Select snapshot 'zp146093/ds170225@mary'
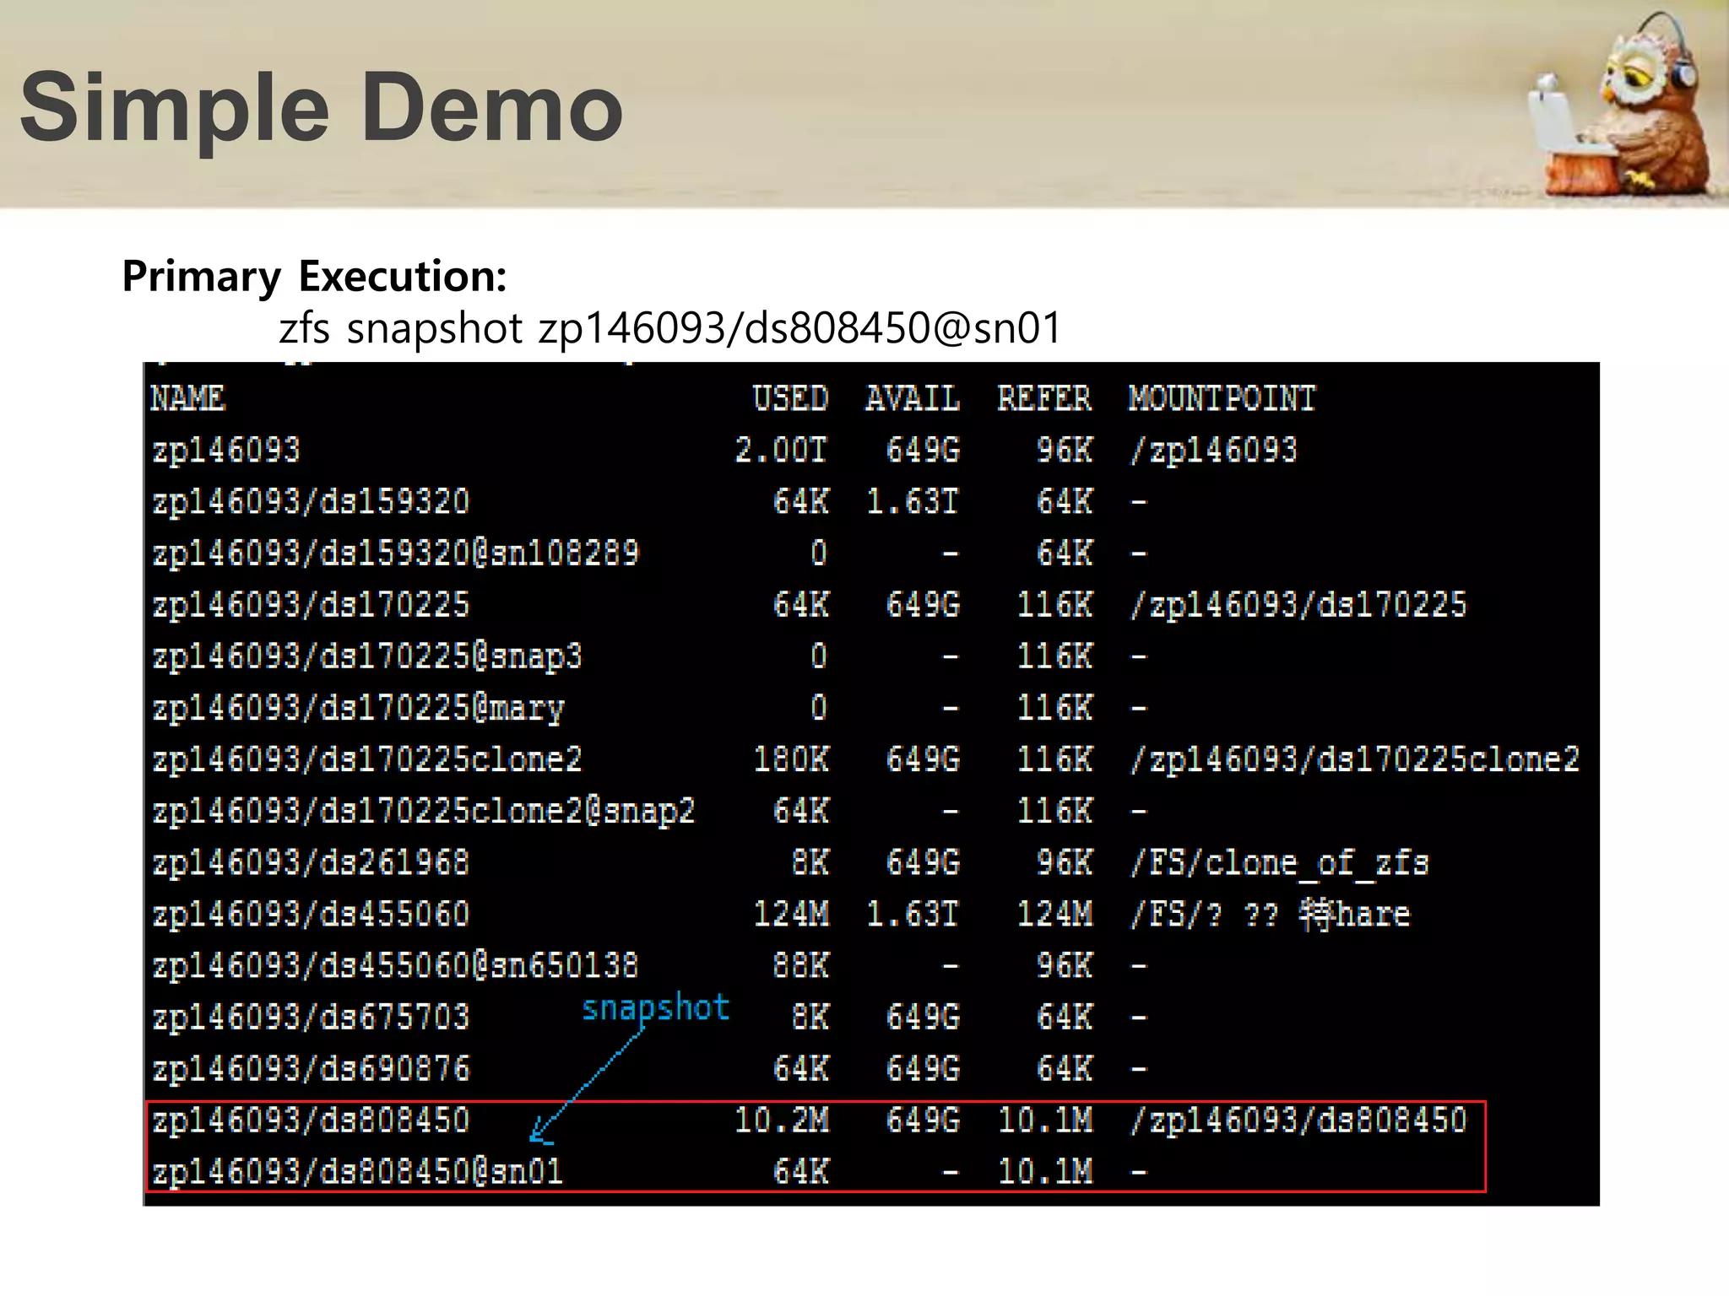The width and height of the screenshot is (1729, 1296). (x=358, y=708)
